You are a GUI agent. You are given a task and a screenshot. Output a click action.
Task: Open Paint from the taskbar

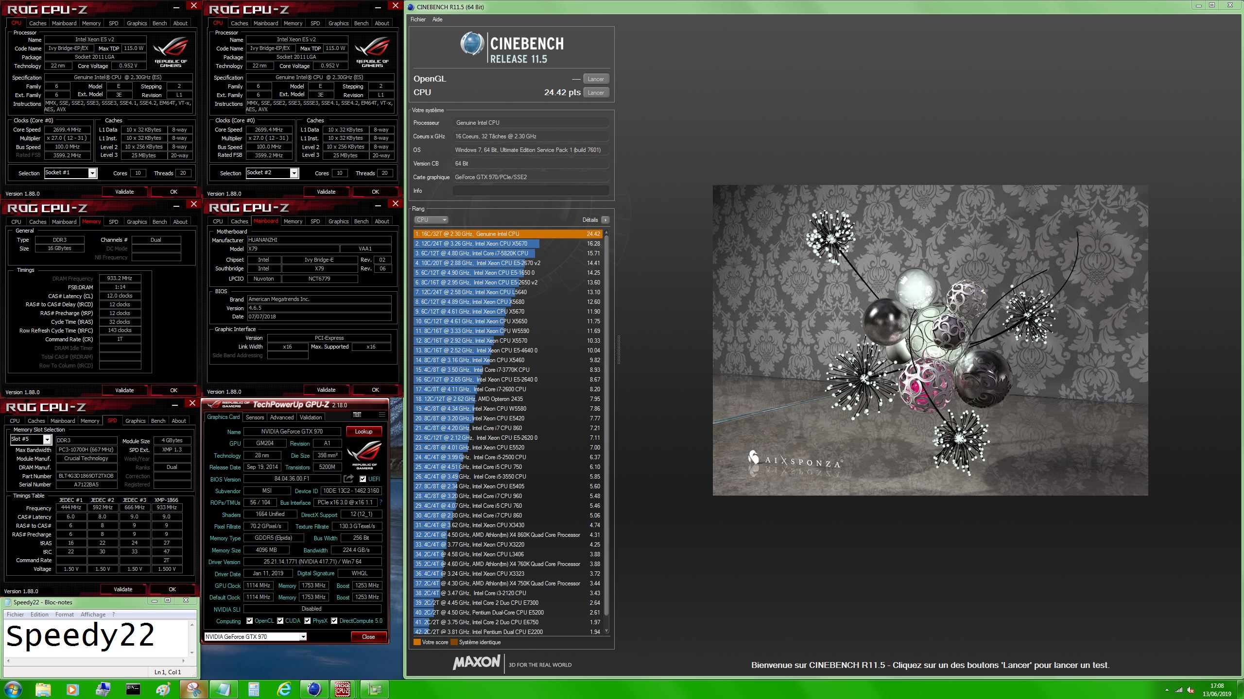point(163,689)
